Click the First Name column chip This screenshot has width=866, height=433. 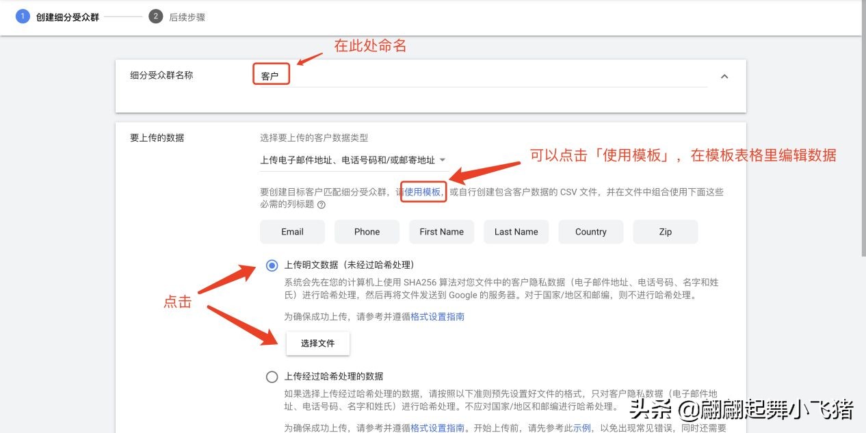441,231
